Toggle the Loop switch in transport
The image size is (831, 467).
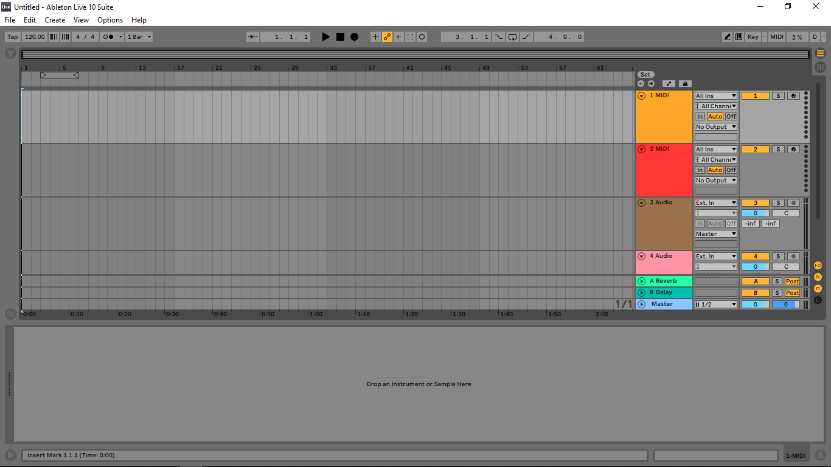[x=512, y=37]
